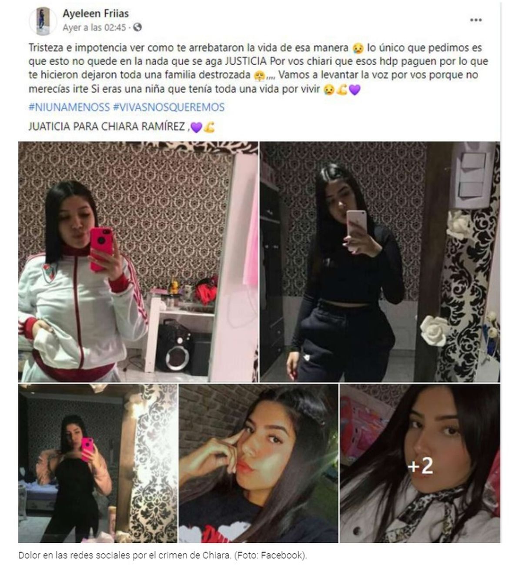Open close-up photo with finger on temple

click(x=258, y=463)
